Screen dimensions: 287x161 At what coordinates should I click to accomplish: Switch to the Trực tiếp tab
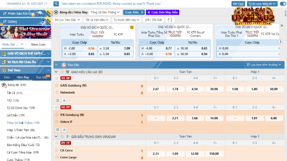click(41, 77)
